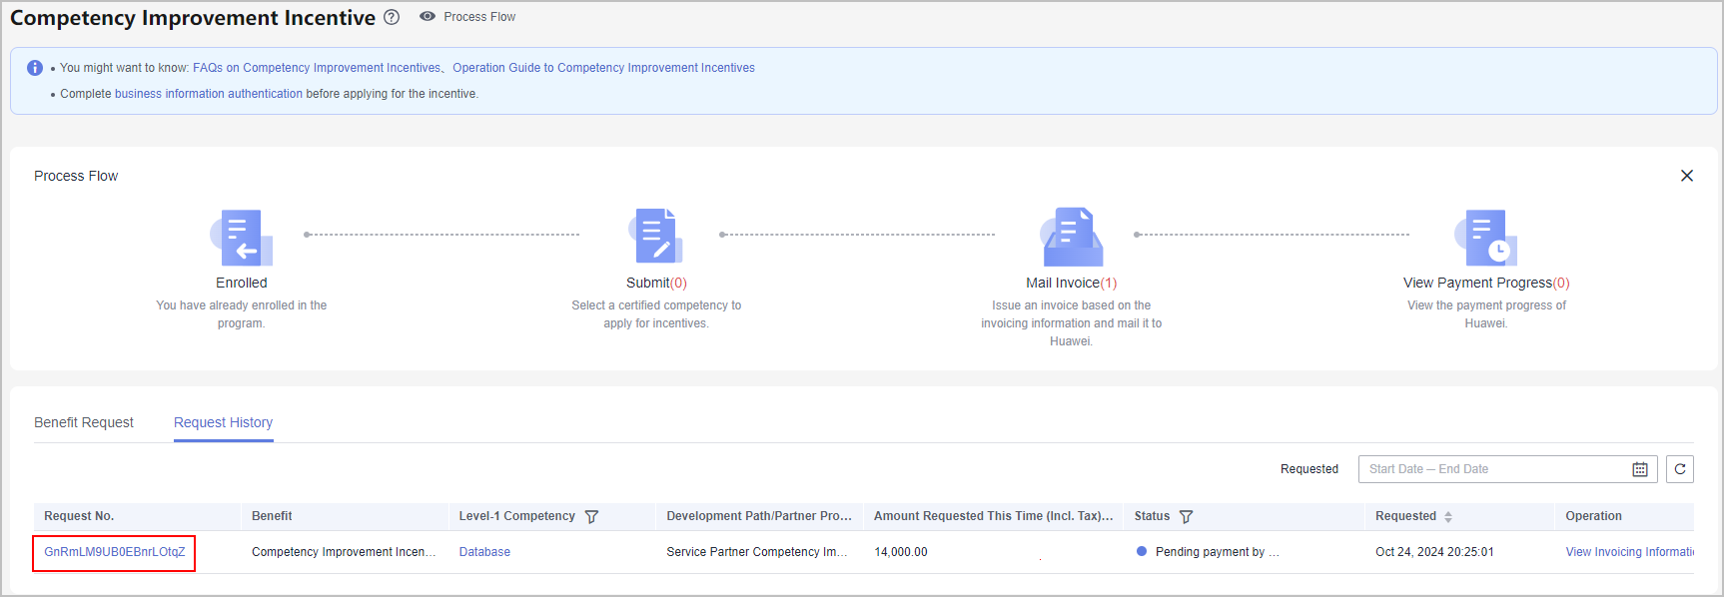Click View Invoicing Information link

click(x=1629, y=552)
